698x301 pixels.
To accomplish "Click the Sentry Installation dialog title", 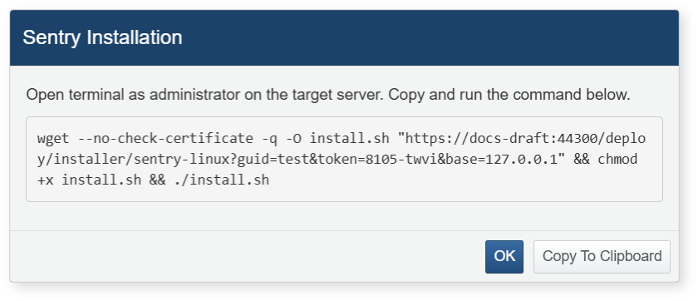I will [x=102, y=37].
